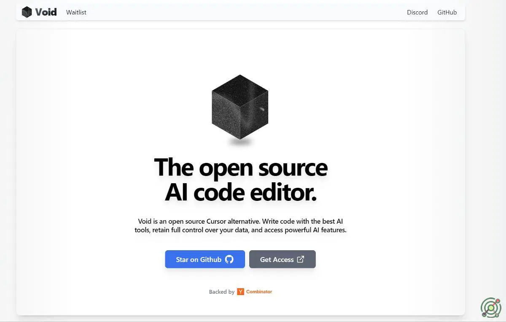
Task: Click the Void cube logo in navbar
Action: click(27, 12)
